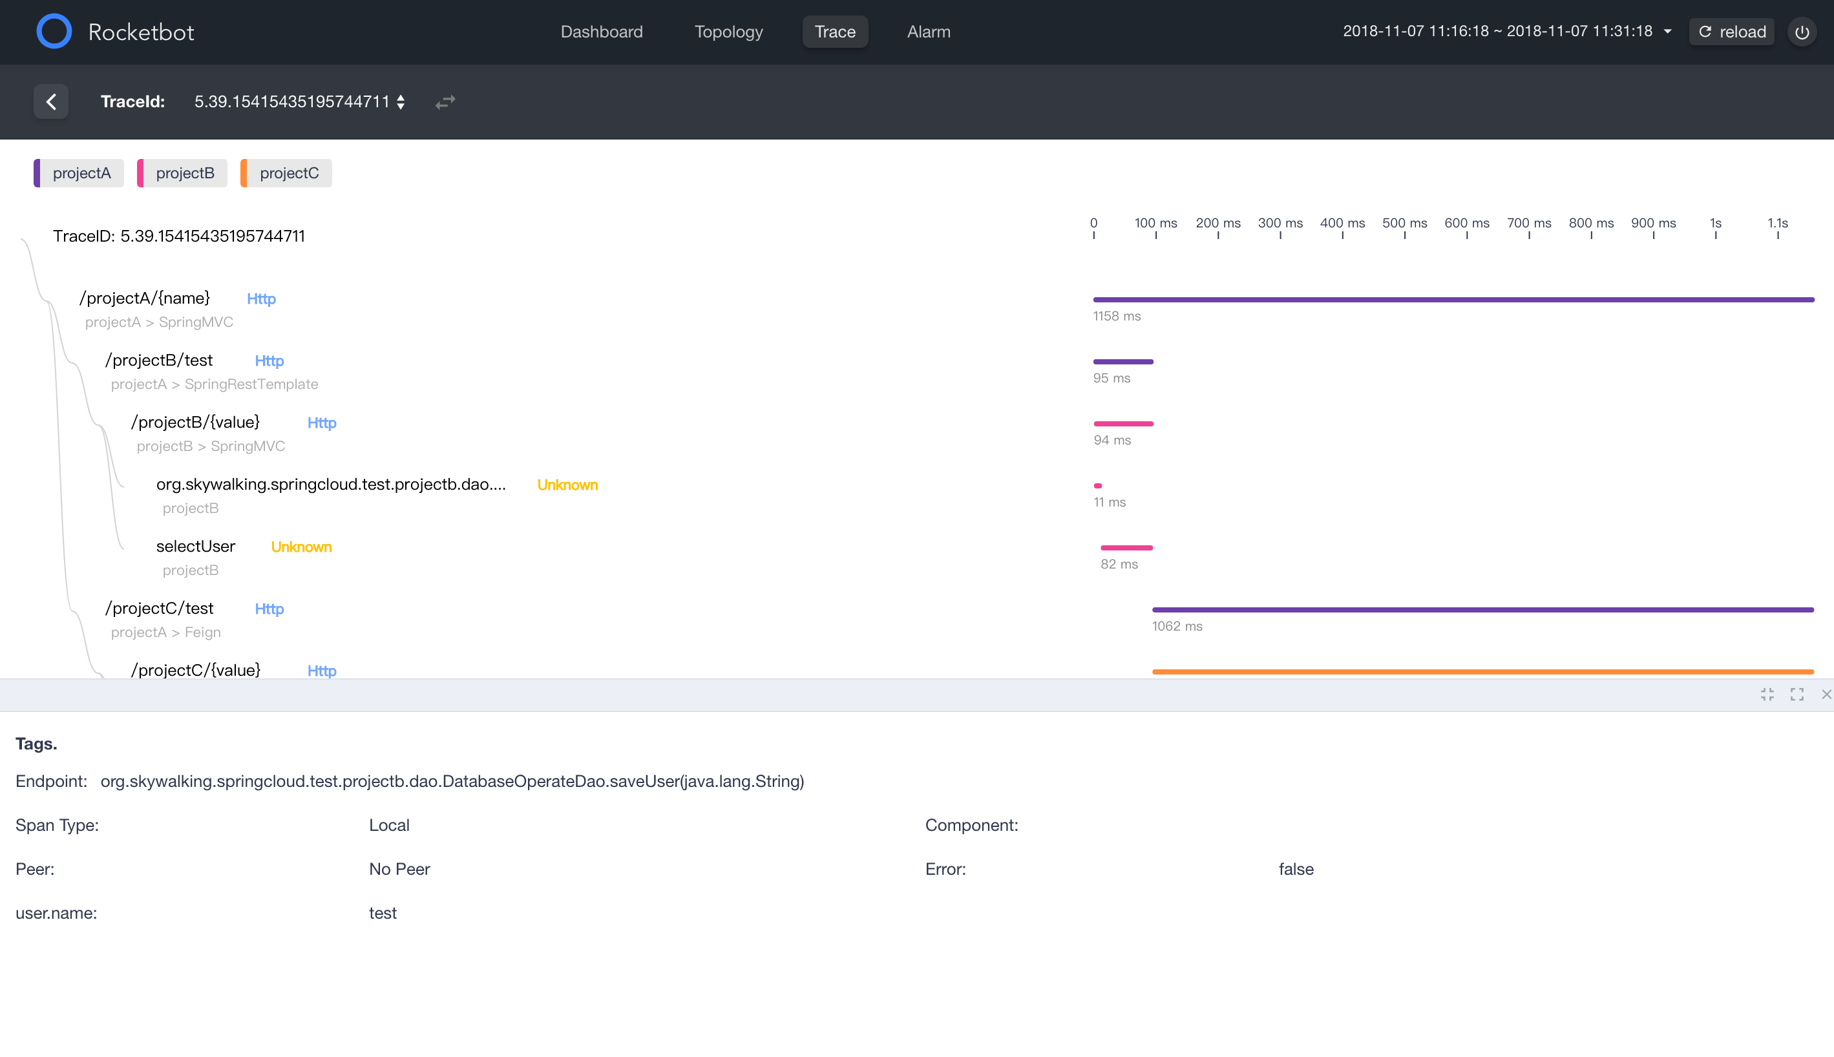
Task: Close the span details panel
Action: tap(1826, 695)
